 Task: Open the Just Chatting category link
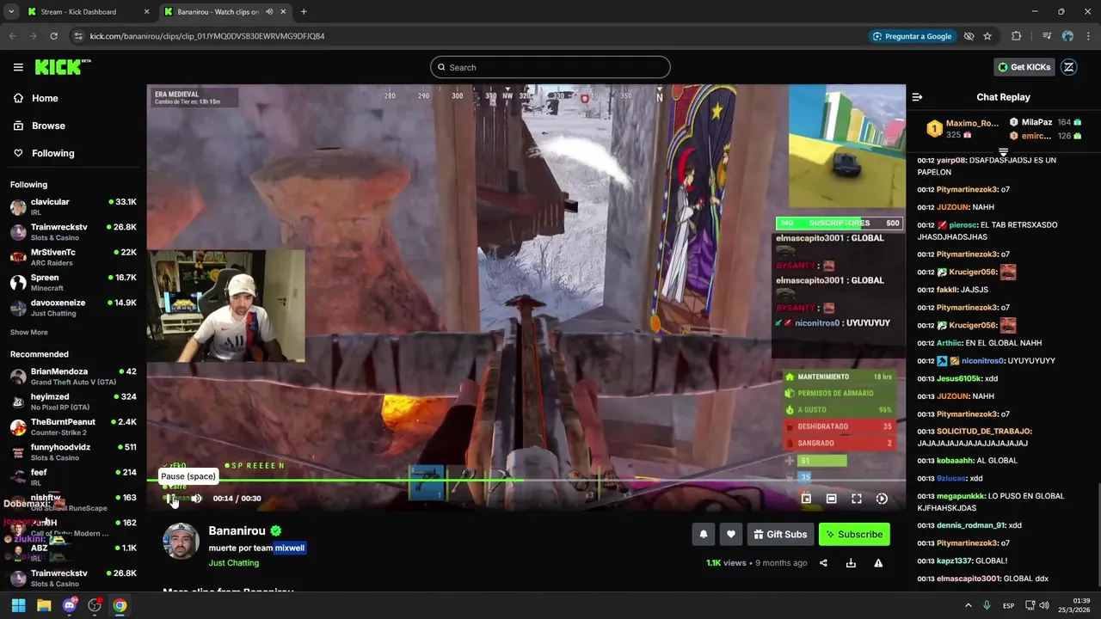tap(233, 563)
